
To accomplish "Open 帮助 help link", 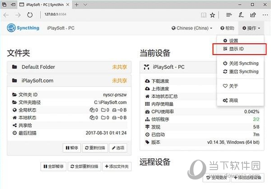I will click(227, 28).
